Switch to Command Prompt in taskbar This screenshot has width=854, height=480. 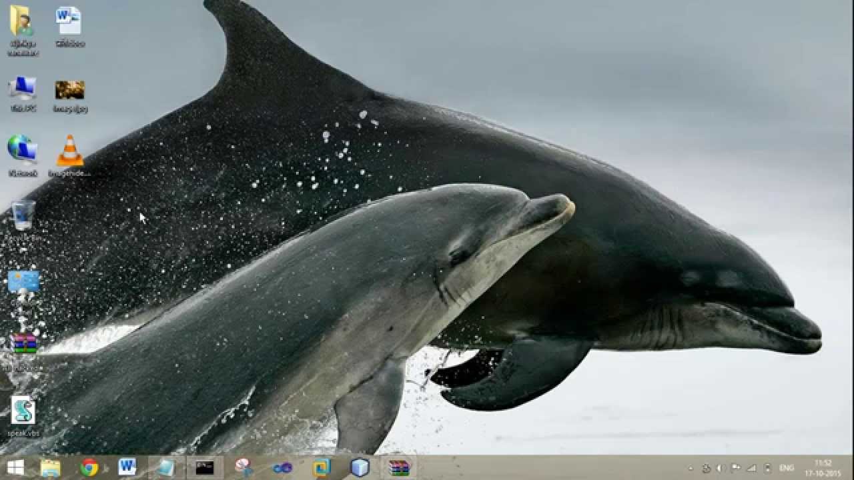pyautogui.click(x=205, y=467)
